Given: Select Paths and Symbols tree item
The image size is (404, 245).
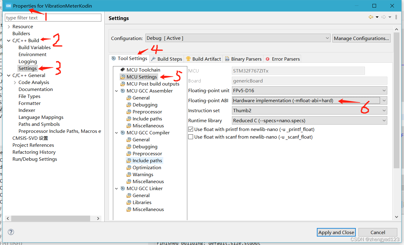Looking at the screenshot, I should coord(39,124).
